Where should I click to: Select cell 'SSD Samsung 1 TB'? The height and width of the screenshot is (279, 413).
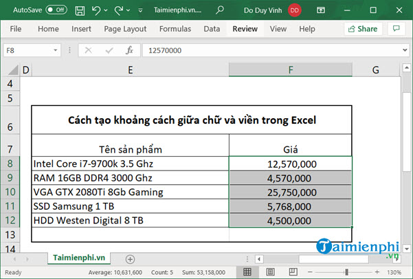coord(131,206)
